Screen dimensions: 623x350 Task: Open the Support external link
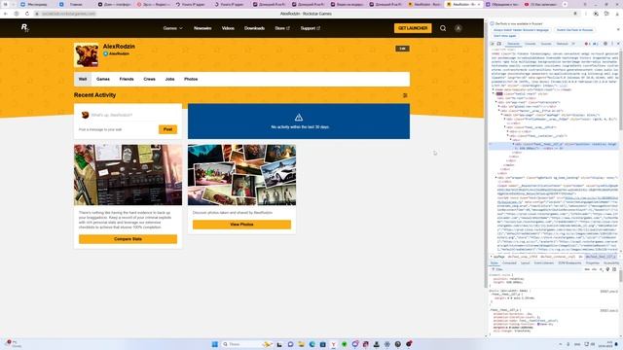pyautogui.click(x=311, y=28)
